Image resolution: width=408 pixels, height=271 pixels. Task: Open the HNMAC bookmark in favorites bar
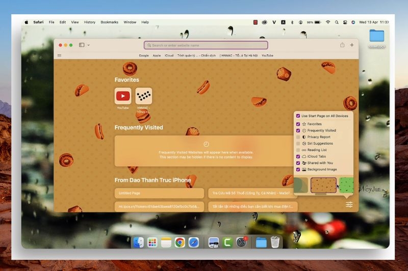239,55
